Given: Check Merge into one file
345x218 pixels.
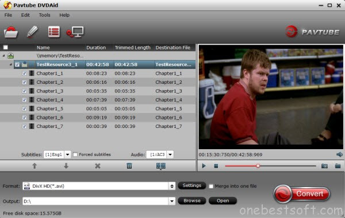Looking at the screenshot, I should click(211, 186).
